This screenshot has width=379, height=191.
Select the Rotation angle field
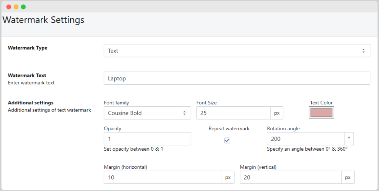(305, 139)
